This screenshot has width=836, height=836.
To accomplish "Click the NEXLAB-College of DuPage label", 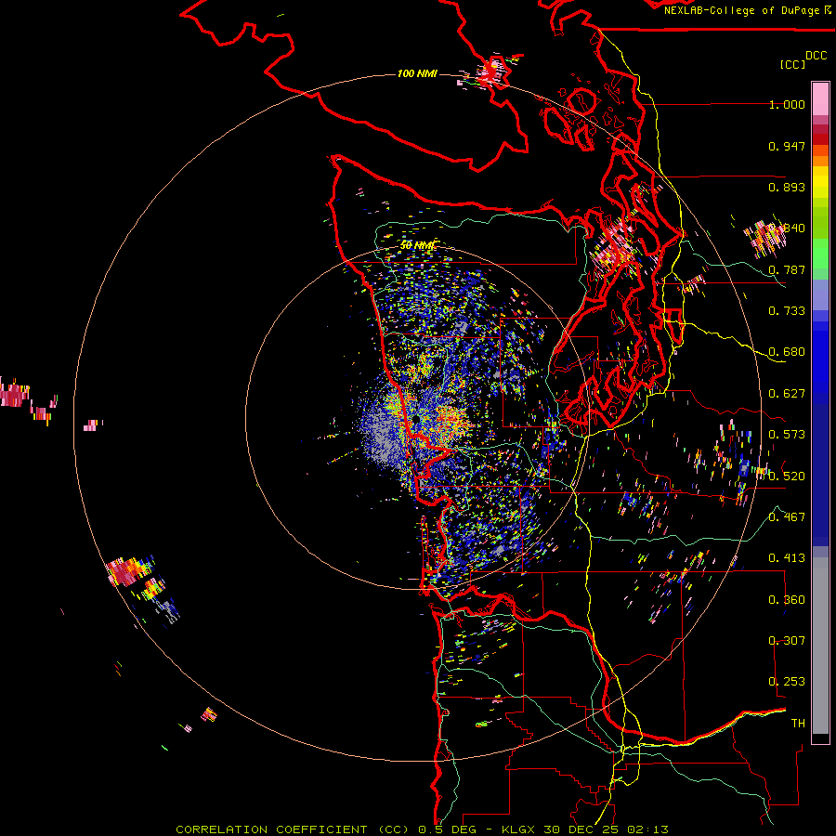I will point(741,10).
